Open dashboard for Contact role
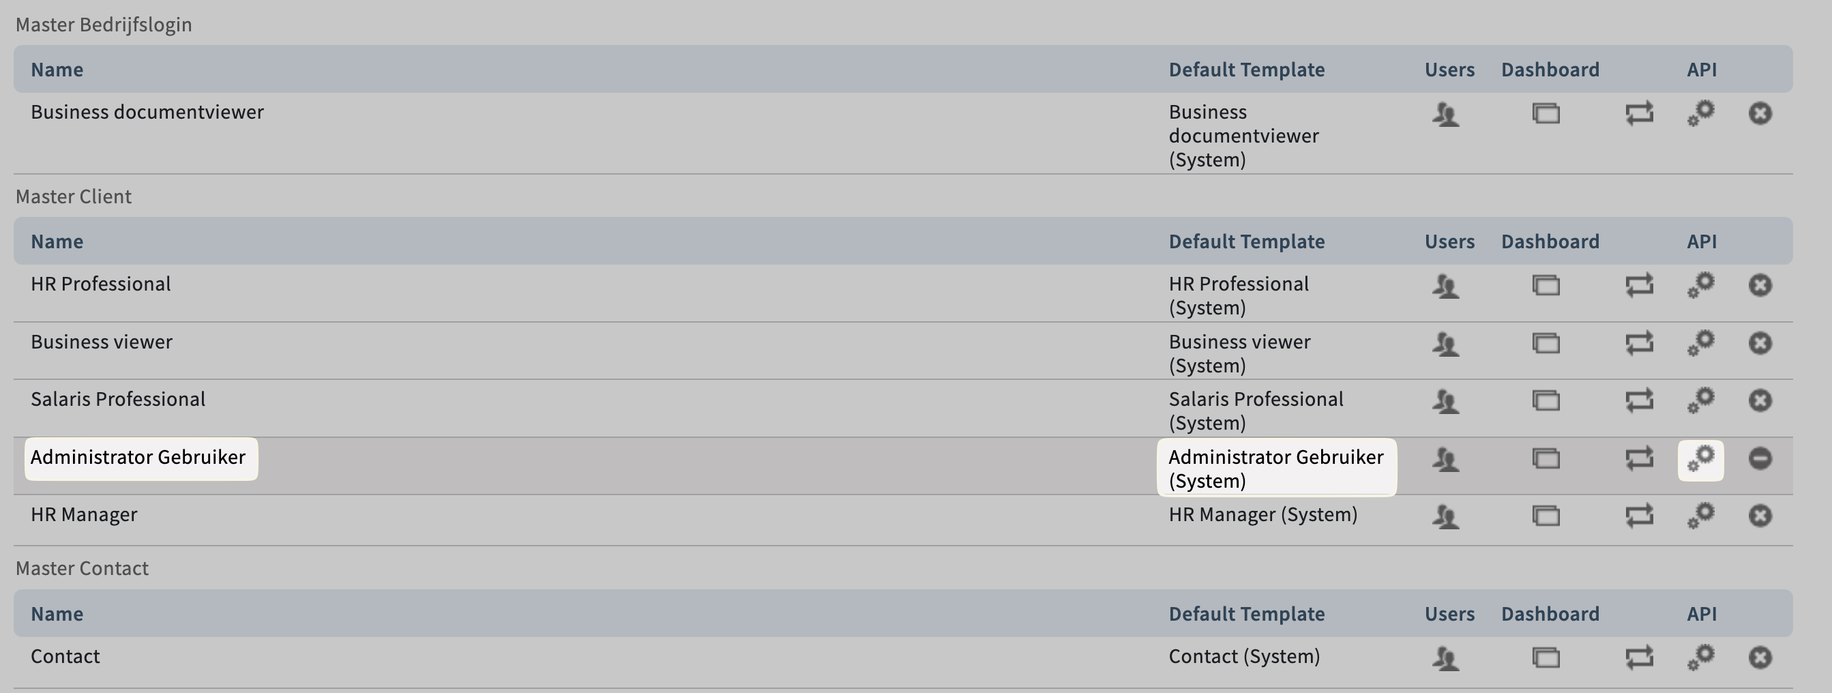Viewport: 1832px width, 693px height. coord(1546,658)
